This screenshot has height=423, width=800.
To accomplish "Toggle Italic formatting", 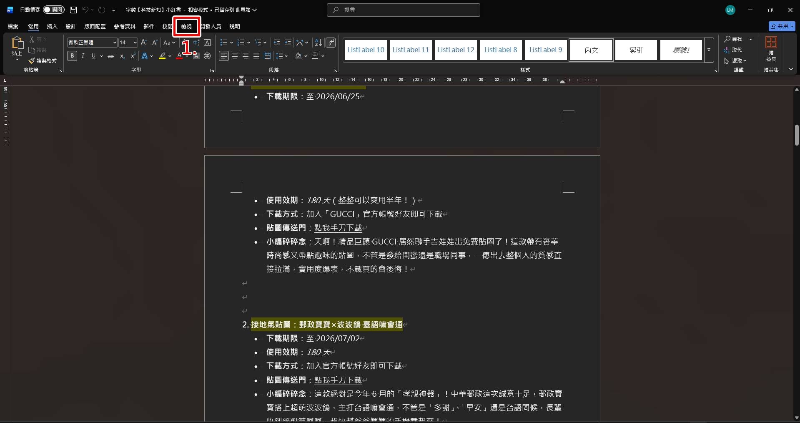I will (x=83, y=56).
